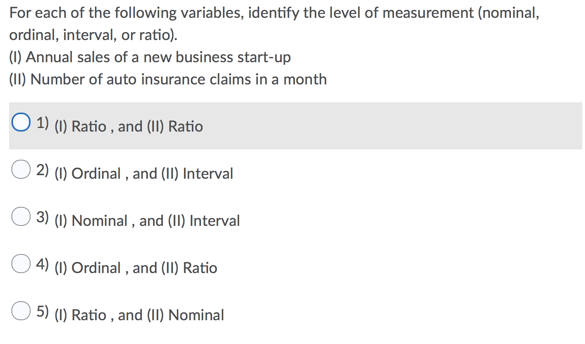Click the highlighted option 1 row
This screenshot has width=585, height=344.
pos(277,126)
